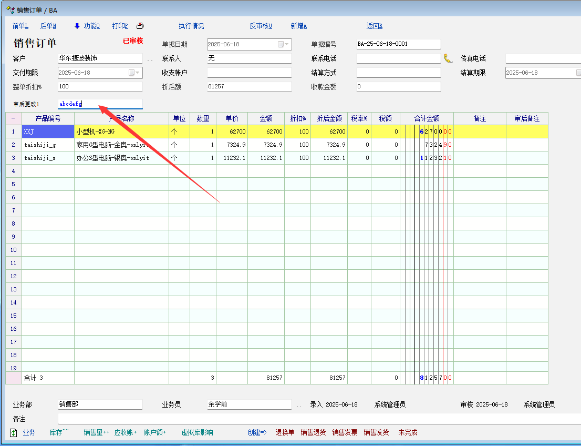Screen dimensions: 581x446
Task: Open the 单据日期 calendar dropdown arrow
Action: [x=287, y=44]
